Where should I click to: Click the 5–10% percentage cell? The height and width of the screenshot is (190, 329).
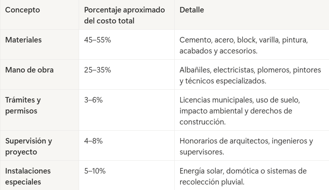point(95,171)
